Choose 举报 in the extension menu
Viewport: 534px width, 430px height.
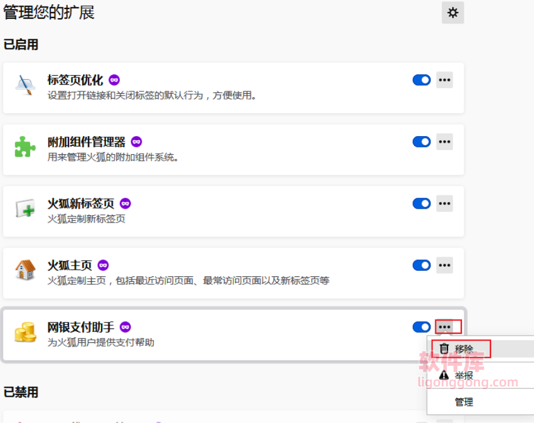464,376
